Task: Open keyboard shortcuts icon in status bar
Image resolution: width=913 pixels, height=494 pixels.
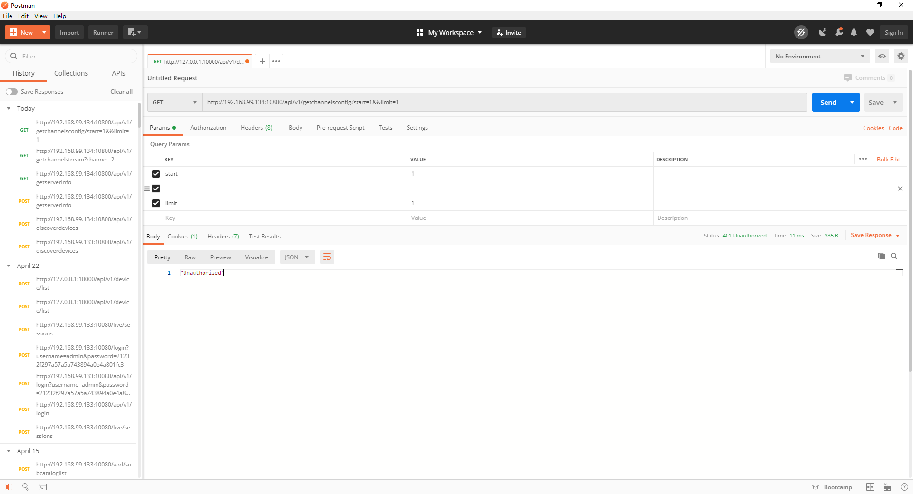Action: tap(887, 487)
